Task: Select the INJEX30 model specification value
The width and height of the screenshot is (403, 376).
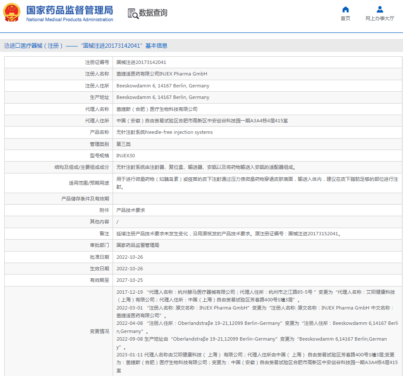Action: point(125,156)
